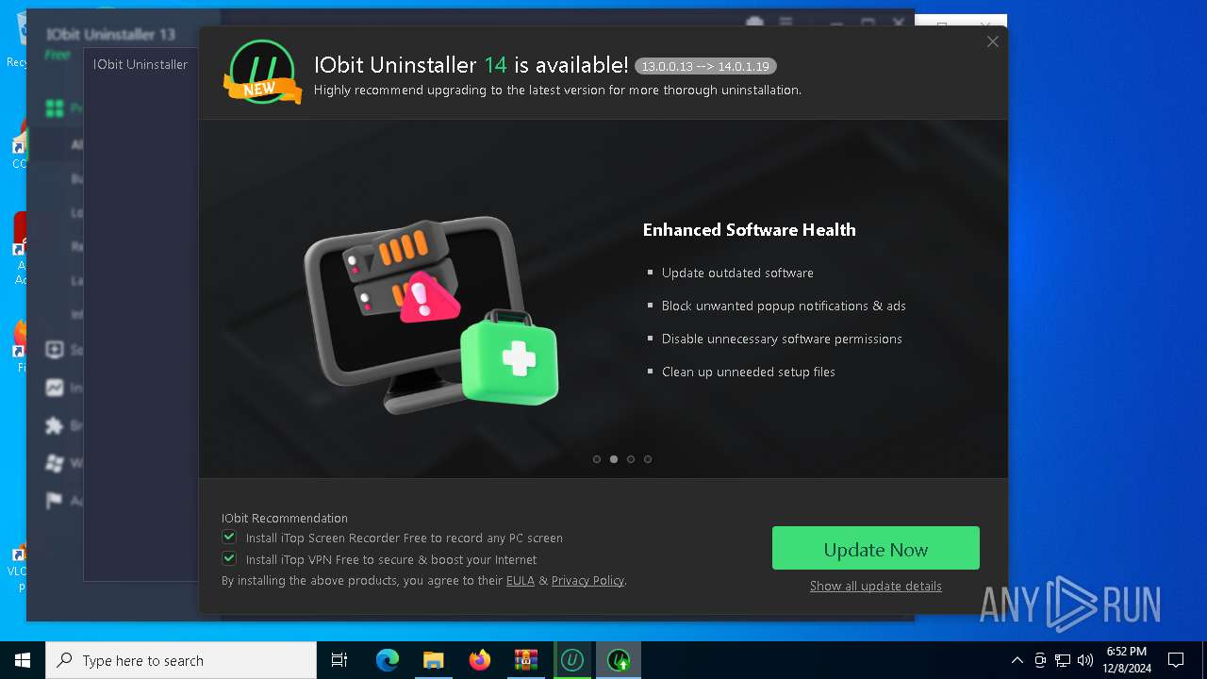Click the IObit Uninstaller 13 window title
1207x679 pixels.
coord(110,35)
